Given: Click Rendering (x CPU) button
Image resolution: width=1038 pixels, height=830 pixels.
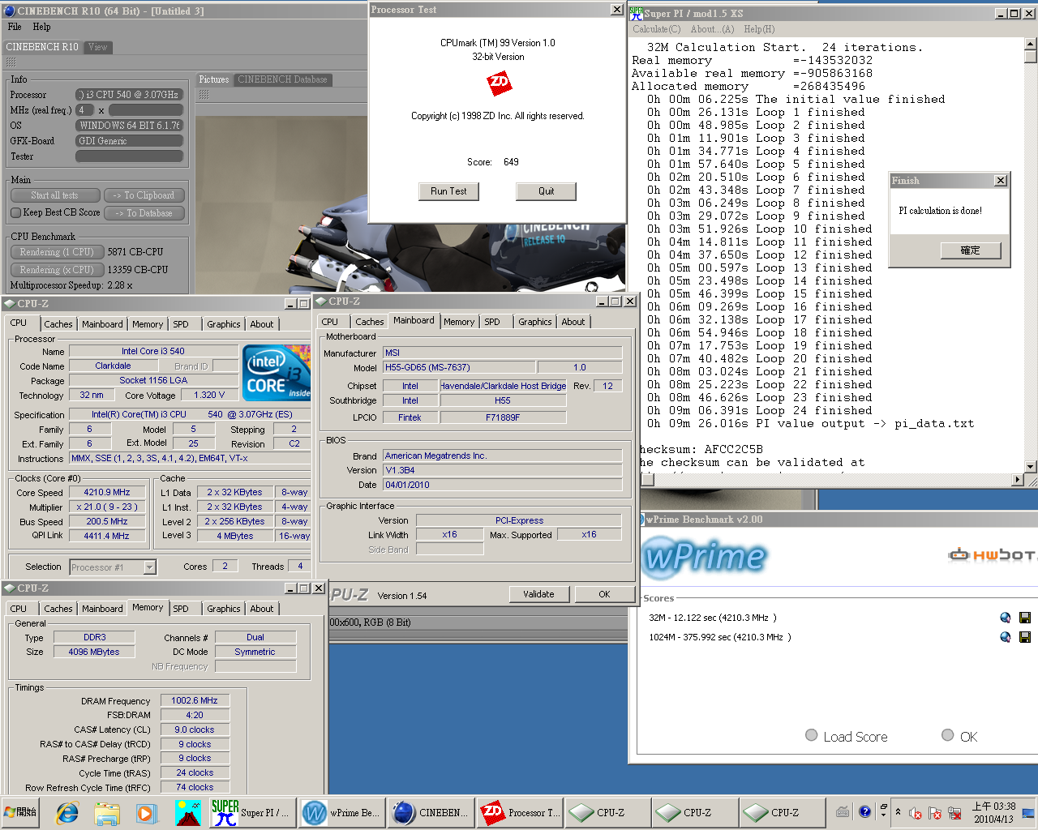Looking at the screenshot, I should 57,270.
